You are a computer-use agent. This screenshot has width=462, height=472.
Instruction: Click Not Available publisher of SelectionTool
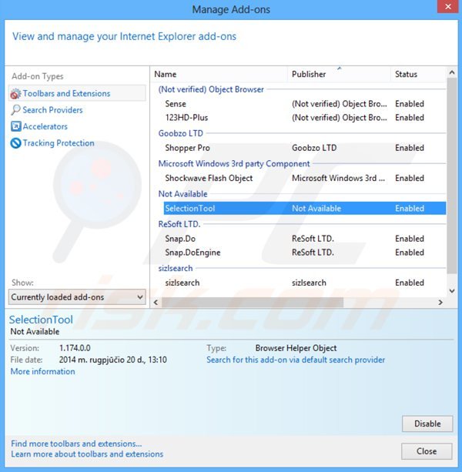[x=316, y=209]
